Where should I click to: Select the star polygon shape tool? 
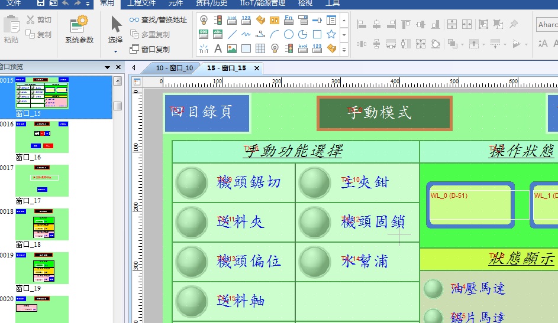[331, 34]
